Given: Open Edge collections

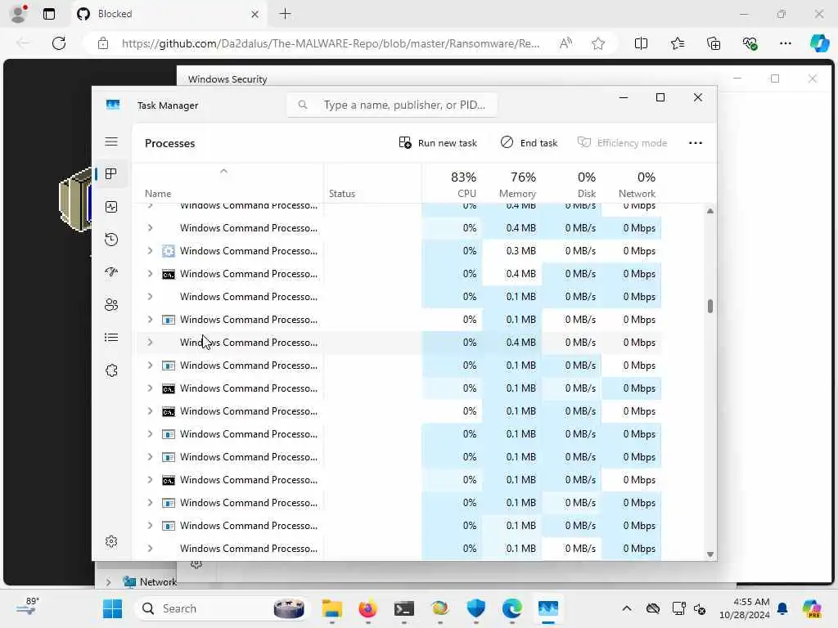Looking at the screenshot, I should tap(714, 43).
